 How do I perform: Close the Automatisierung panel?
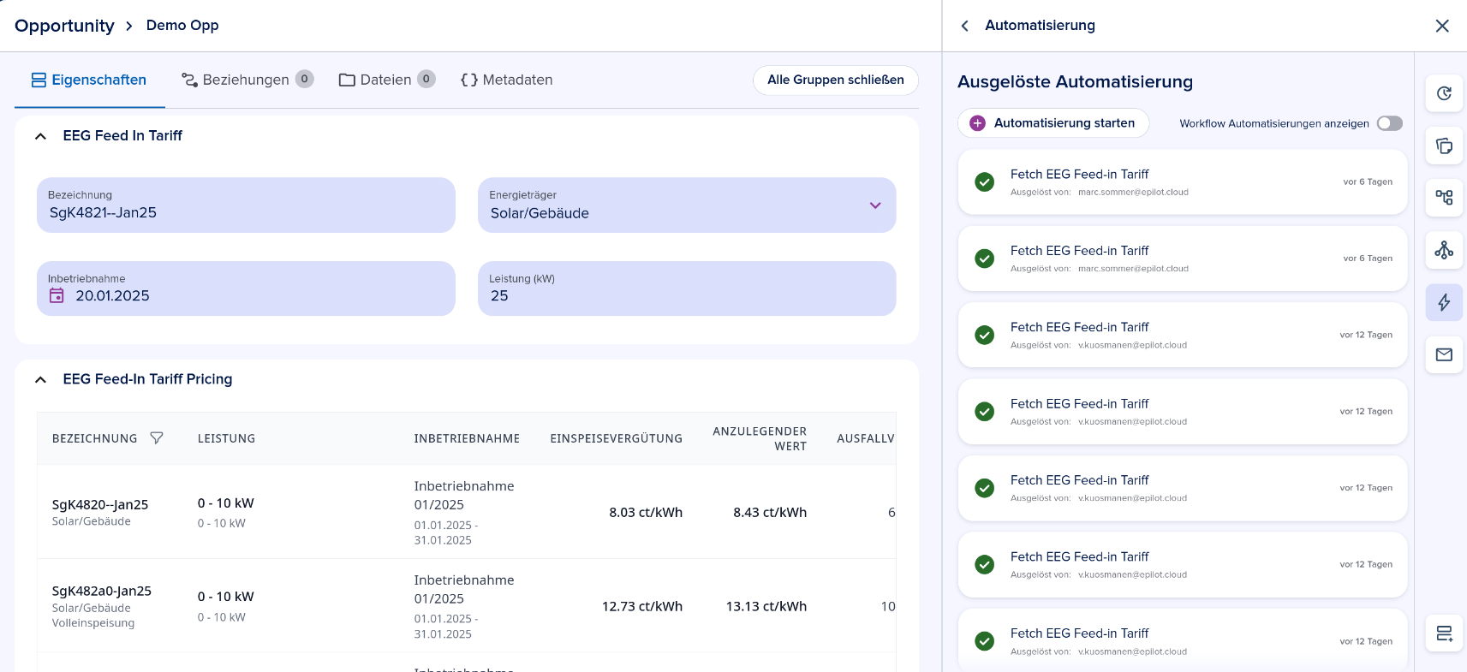tap(1442, 26)
